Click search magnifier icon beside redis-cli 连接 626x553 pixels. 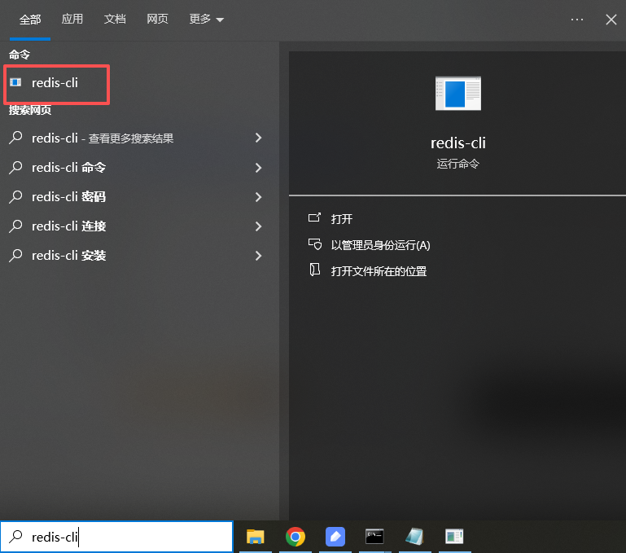pos(15,226)
